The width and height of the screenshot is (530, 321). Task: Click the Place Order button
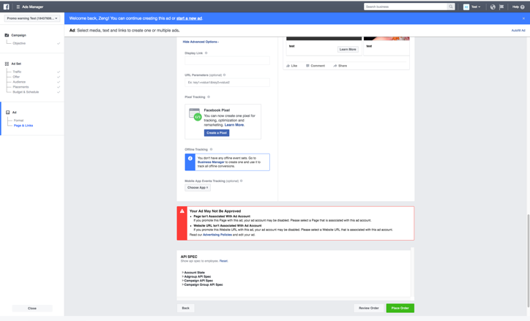point(400,308)
